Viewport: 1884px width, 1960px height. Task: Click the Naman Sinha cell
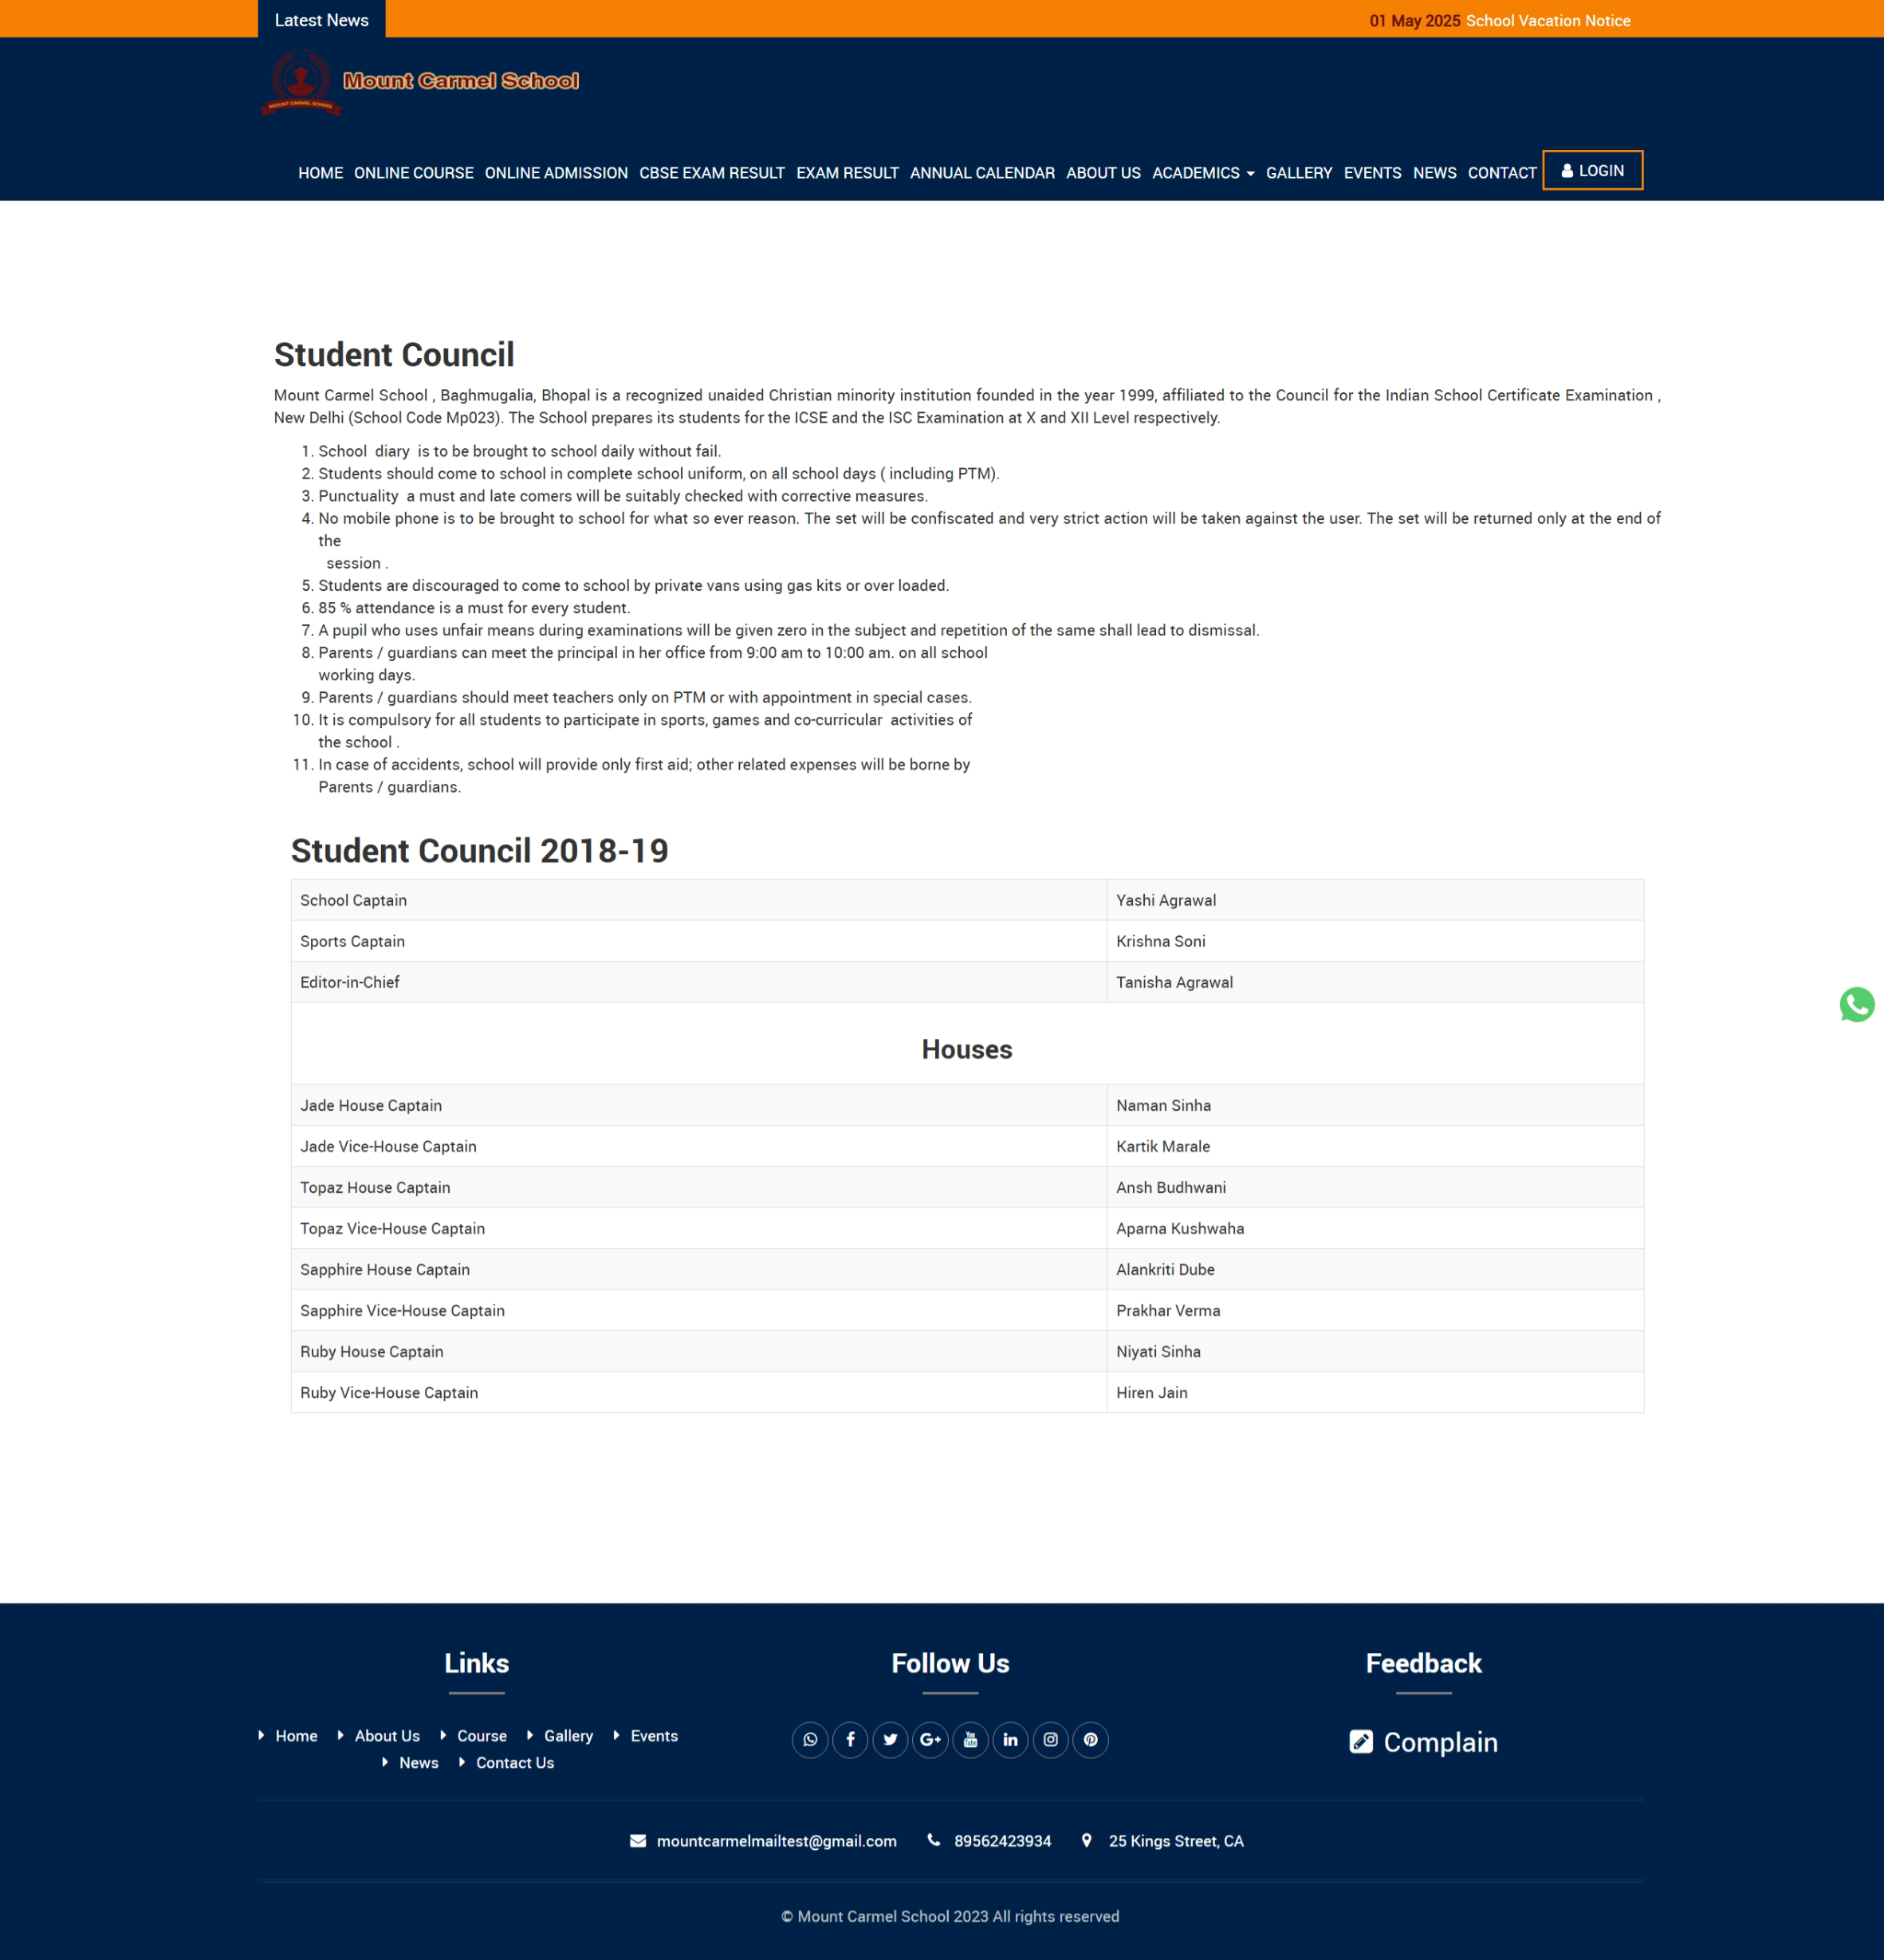(1375, 1105)
